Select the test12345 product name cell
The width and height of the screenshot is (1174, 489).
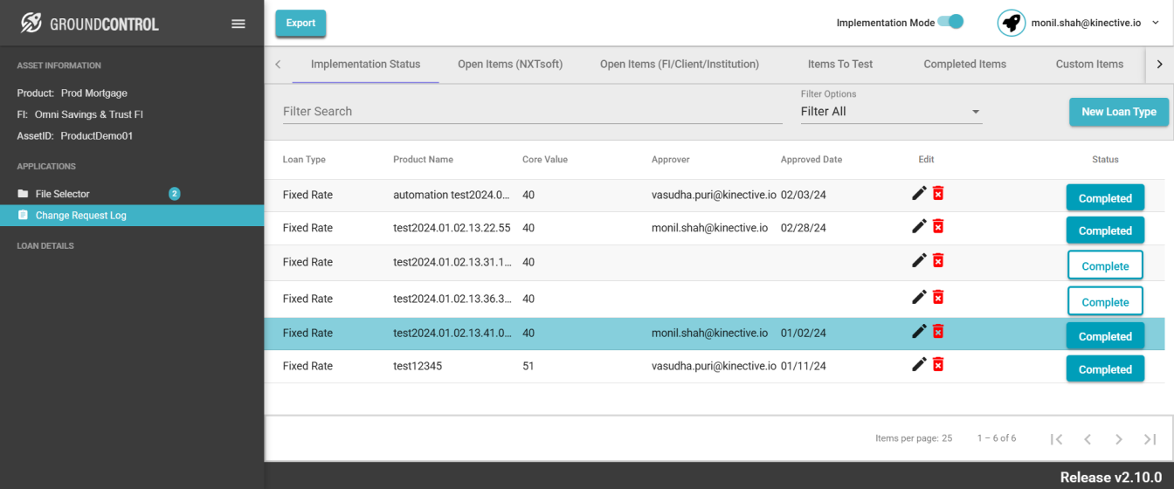(418, 366)
